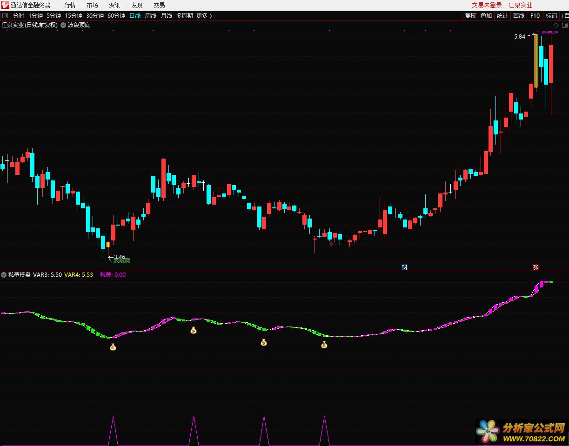The image size is (569, 446).
Task: Click the 复权 button
Action: pyautogui.click(x=470, y=16)
